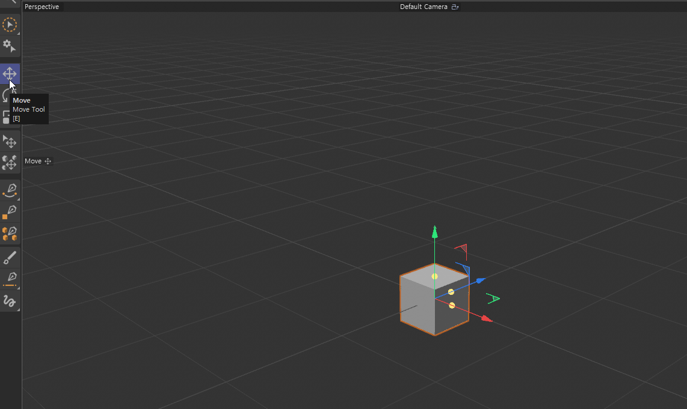Click the yellow handle on the red axis
Viewport: 687px width, 409px height.
click(x=452, y=305)
